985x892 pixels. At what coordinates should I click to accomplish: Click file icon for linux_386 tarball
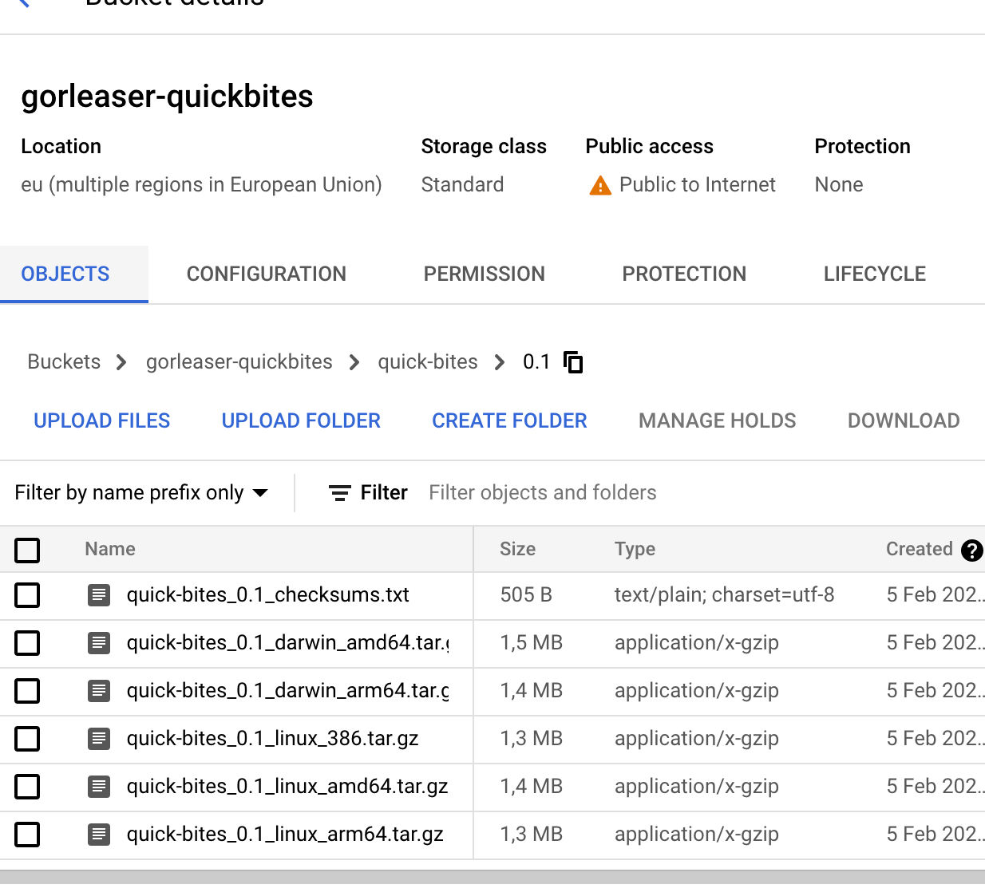pos(99,739)
